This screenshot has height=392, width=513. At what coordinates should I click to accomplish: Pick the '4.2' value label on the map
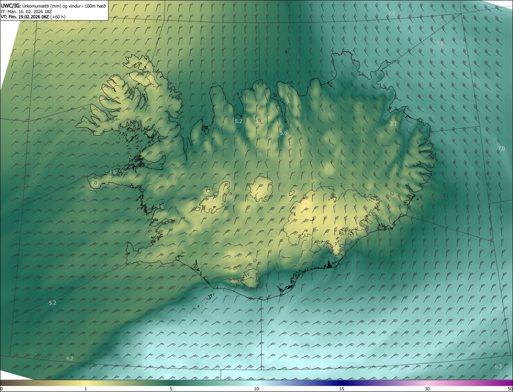point(70,358)
